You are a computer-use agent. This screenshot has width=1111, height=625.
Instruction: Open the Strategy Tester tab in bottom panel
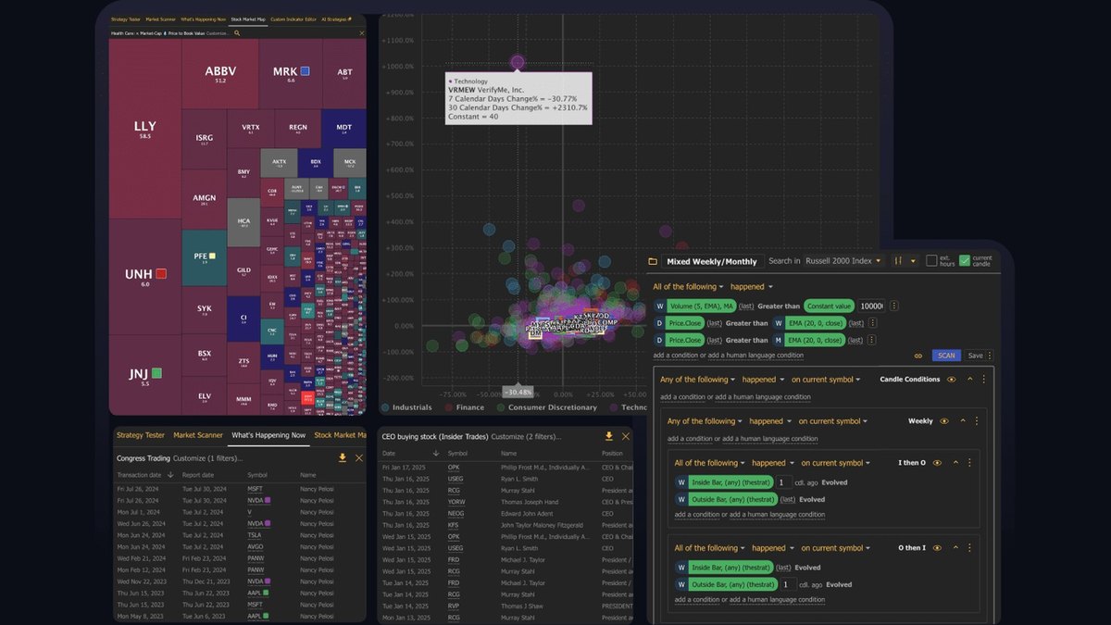point(141,435)
